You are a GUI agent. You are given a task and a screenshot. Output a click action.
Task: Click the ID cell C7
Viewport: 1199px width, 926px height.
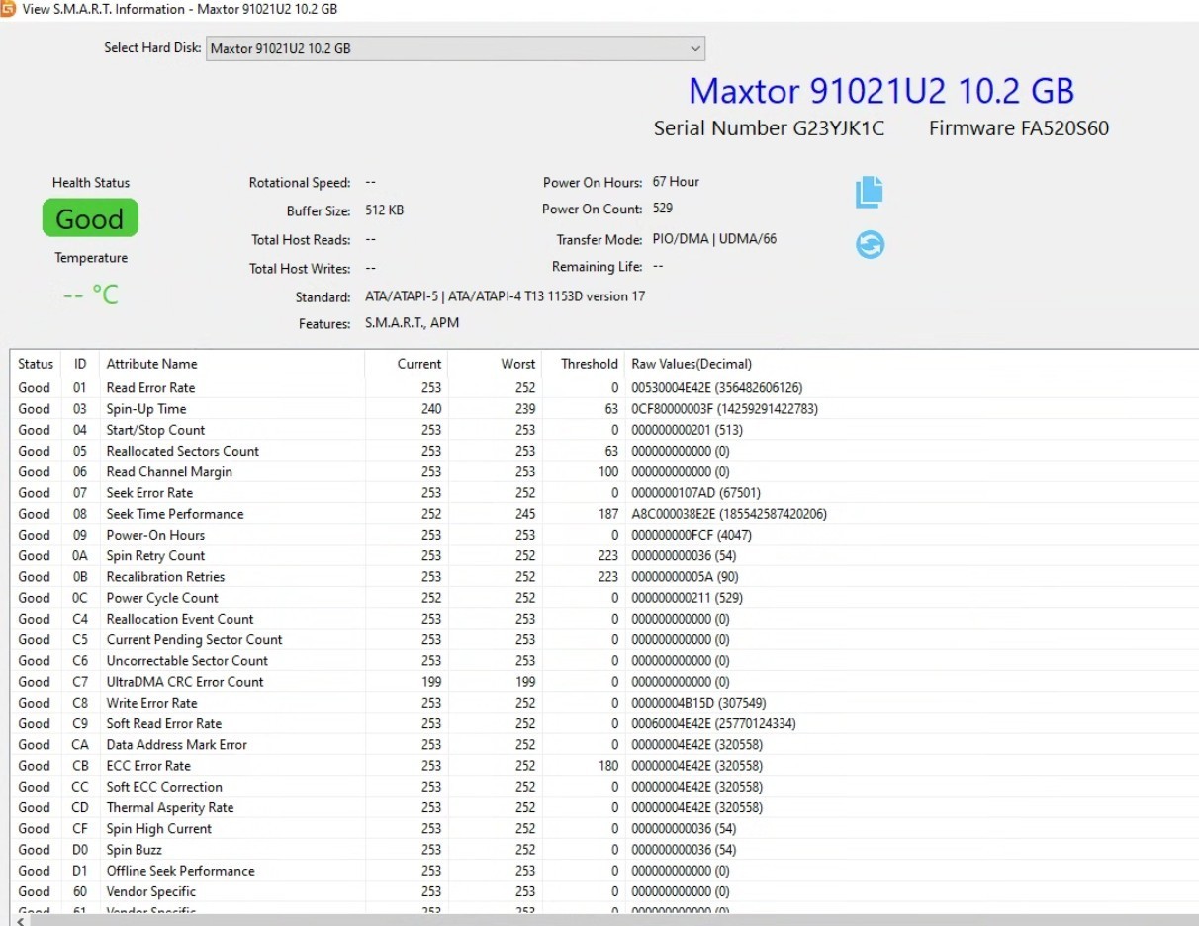[x=80, y=682]
